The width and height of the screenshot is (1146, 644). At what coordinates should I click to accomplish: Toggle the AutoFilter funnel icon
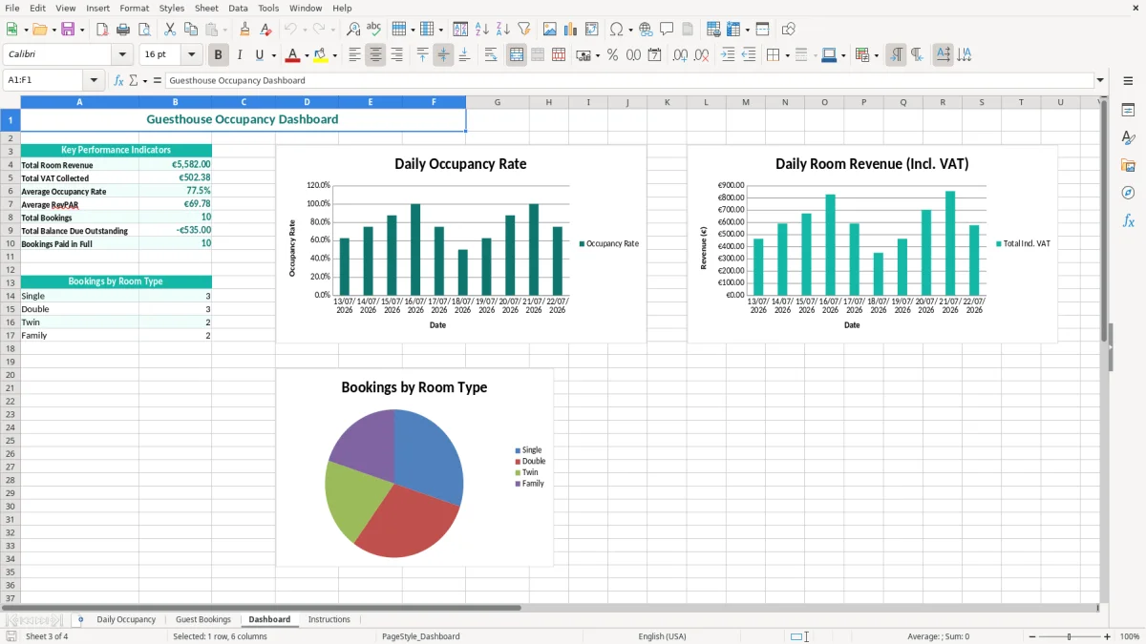tap(524, 30)
